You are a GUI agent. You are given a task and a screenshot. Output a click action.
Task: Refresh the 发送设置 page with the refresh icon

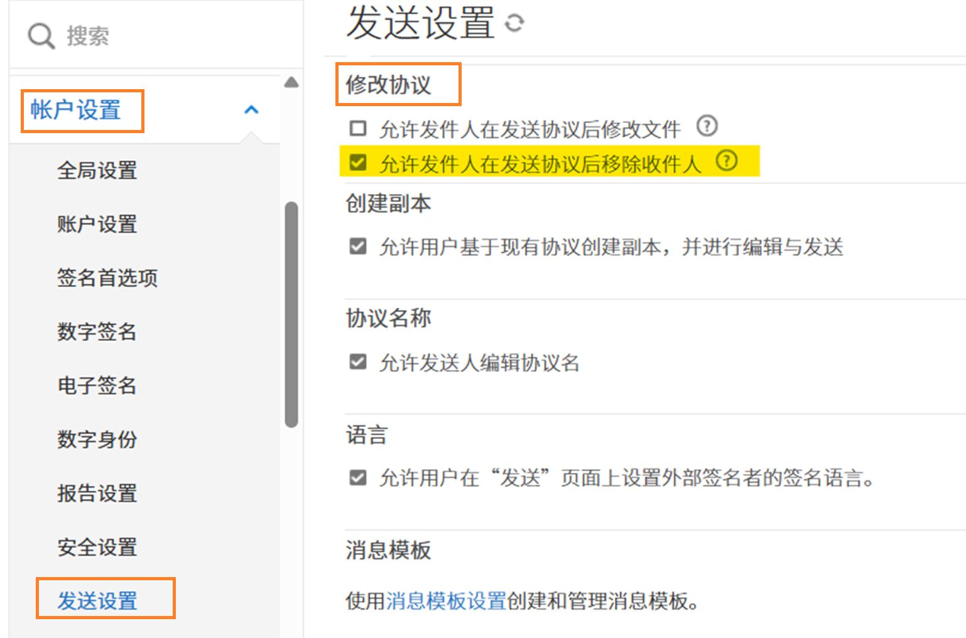(515, 23)
